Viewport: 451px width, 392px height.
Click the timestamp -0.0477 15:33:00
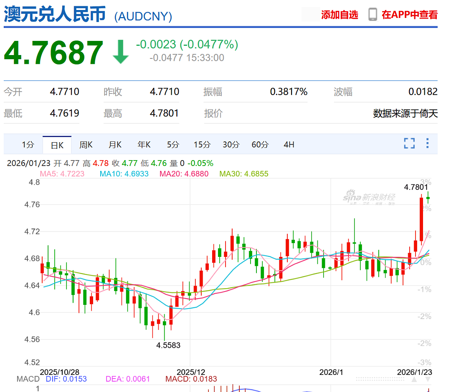pos(187,58)
